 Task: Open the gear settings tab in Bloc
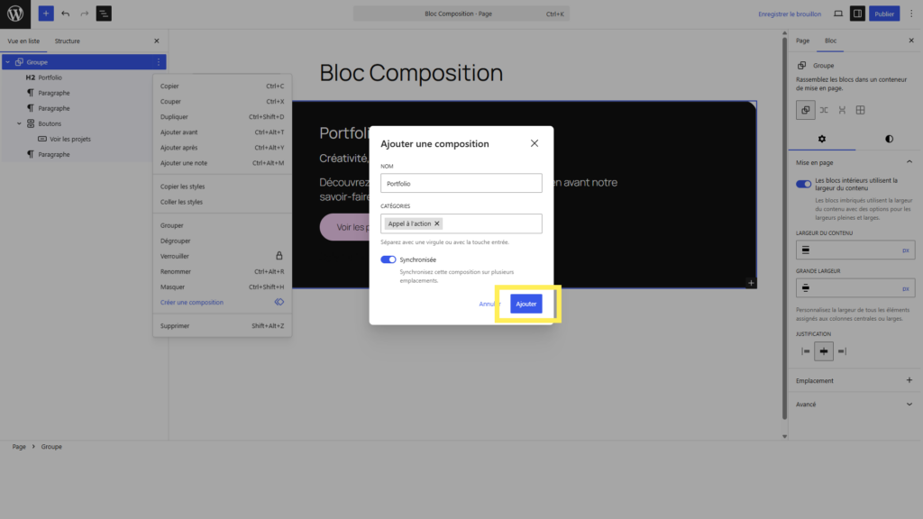[822, 139]
